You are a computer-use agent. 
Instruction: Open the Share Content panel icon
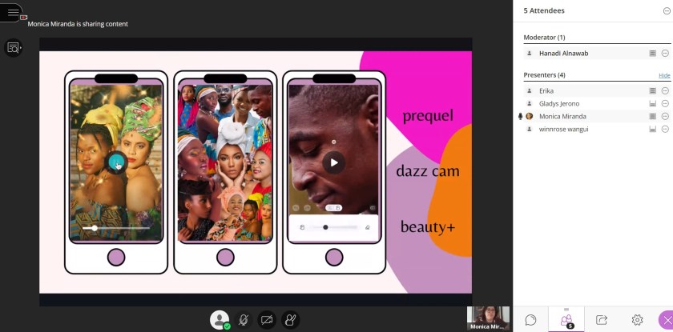(x=601, y=319)
